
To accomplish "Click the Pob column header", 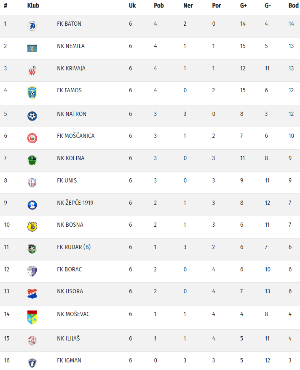I will (x=159, y=6).
